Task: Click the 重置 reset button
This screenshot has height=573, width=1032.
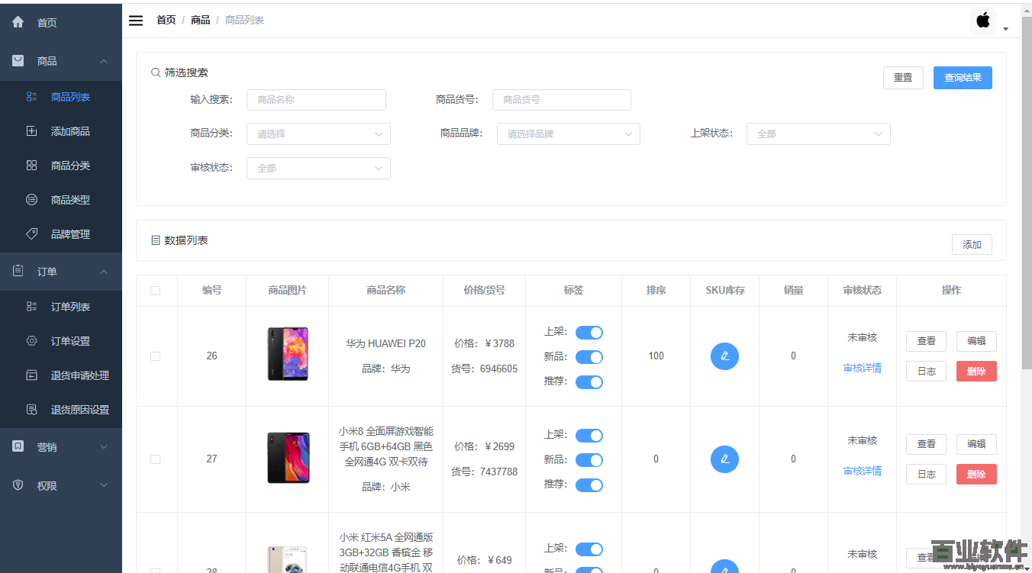Action: click(903, 78)
